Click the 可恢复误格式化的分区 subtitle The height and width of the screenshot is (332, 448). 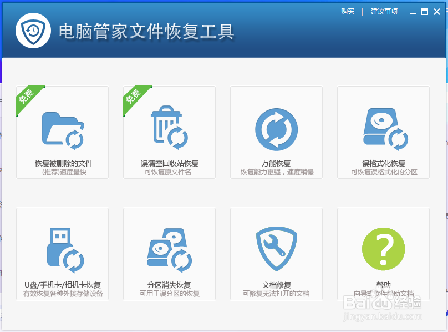coord(384,172)
